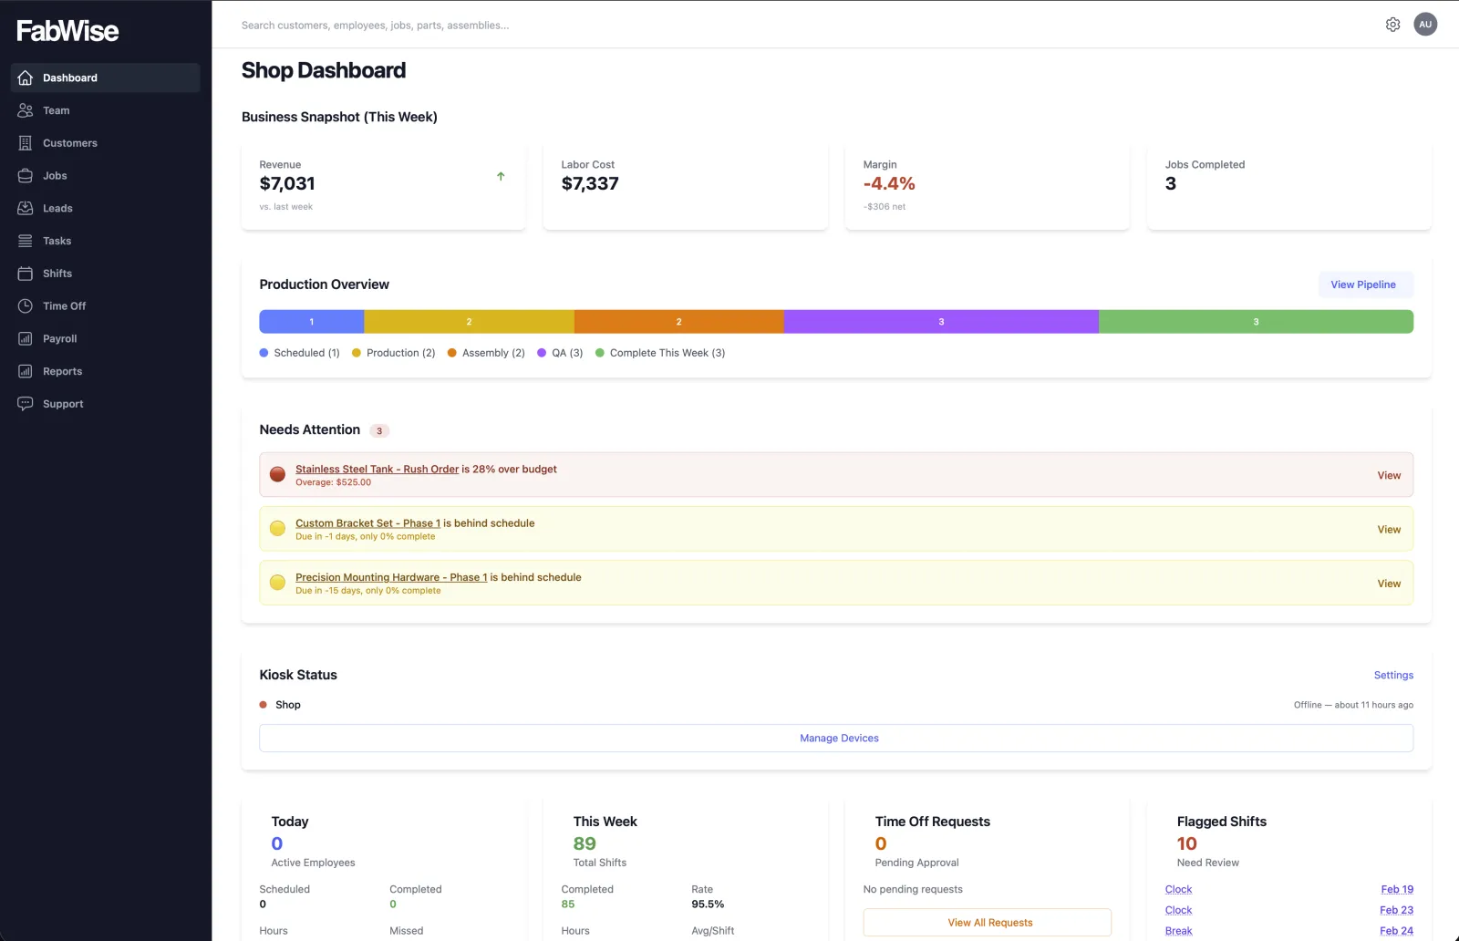
Task: Open Support chat icon in sidebar
Action: 26,404
